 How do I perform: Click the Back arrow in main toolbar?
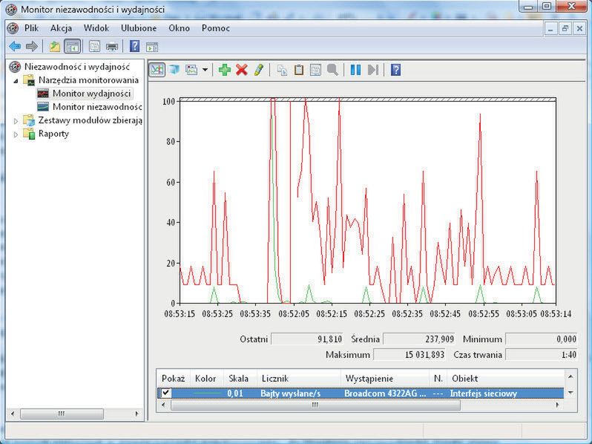coord(15,46)
